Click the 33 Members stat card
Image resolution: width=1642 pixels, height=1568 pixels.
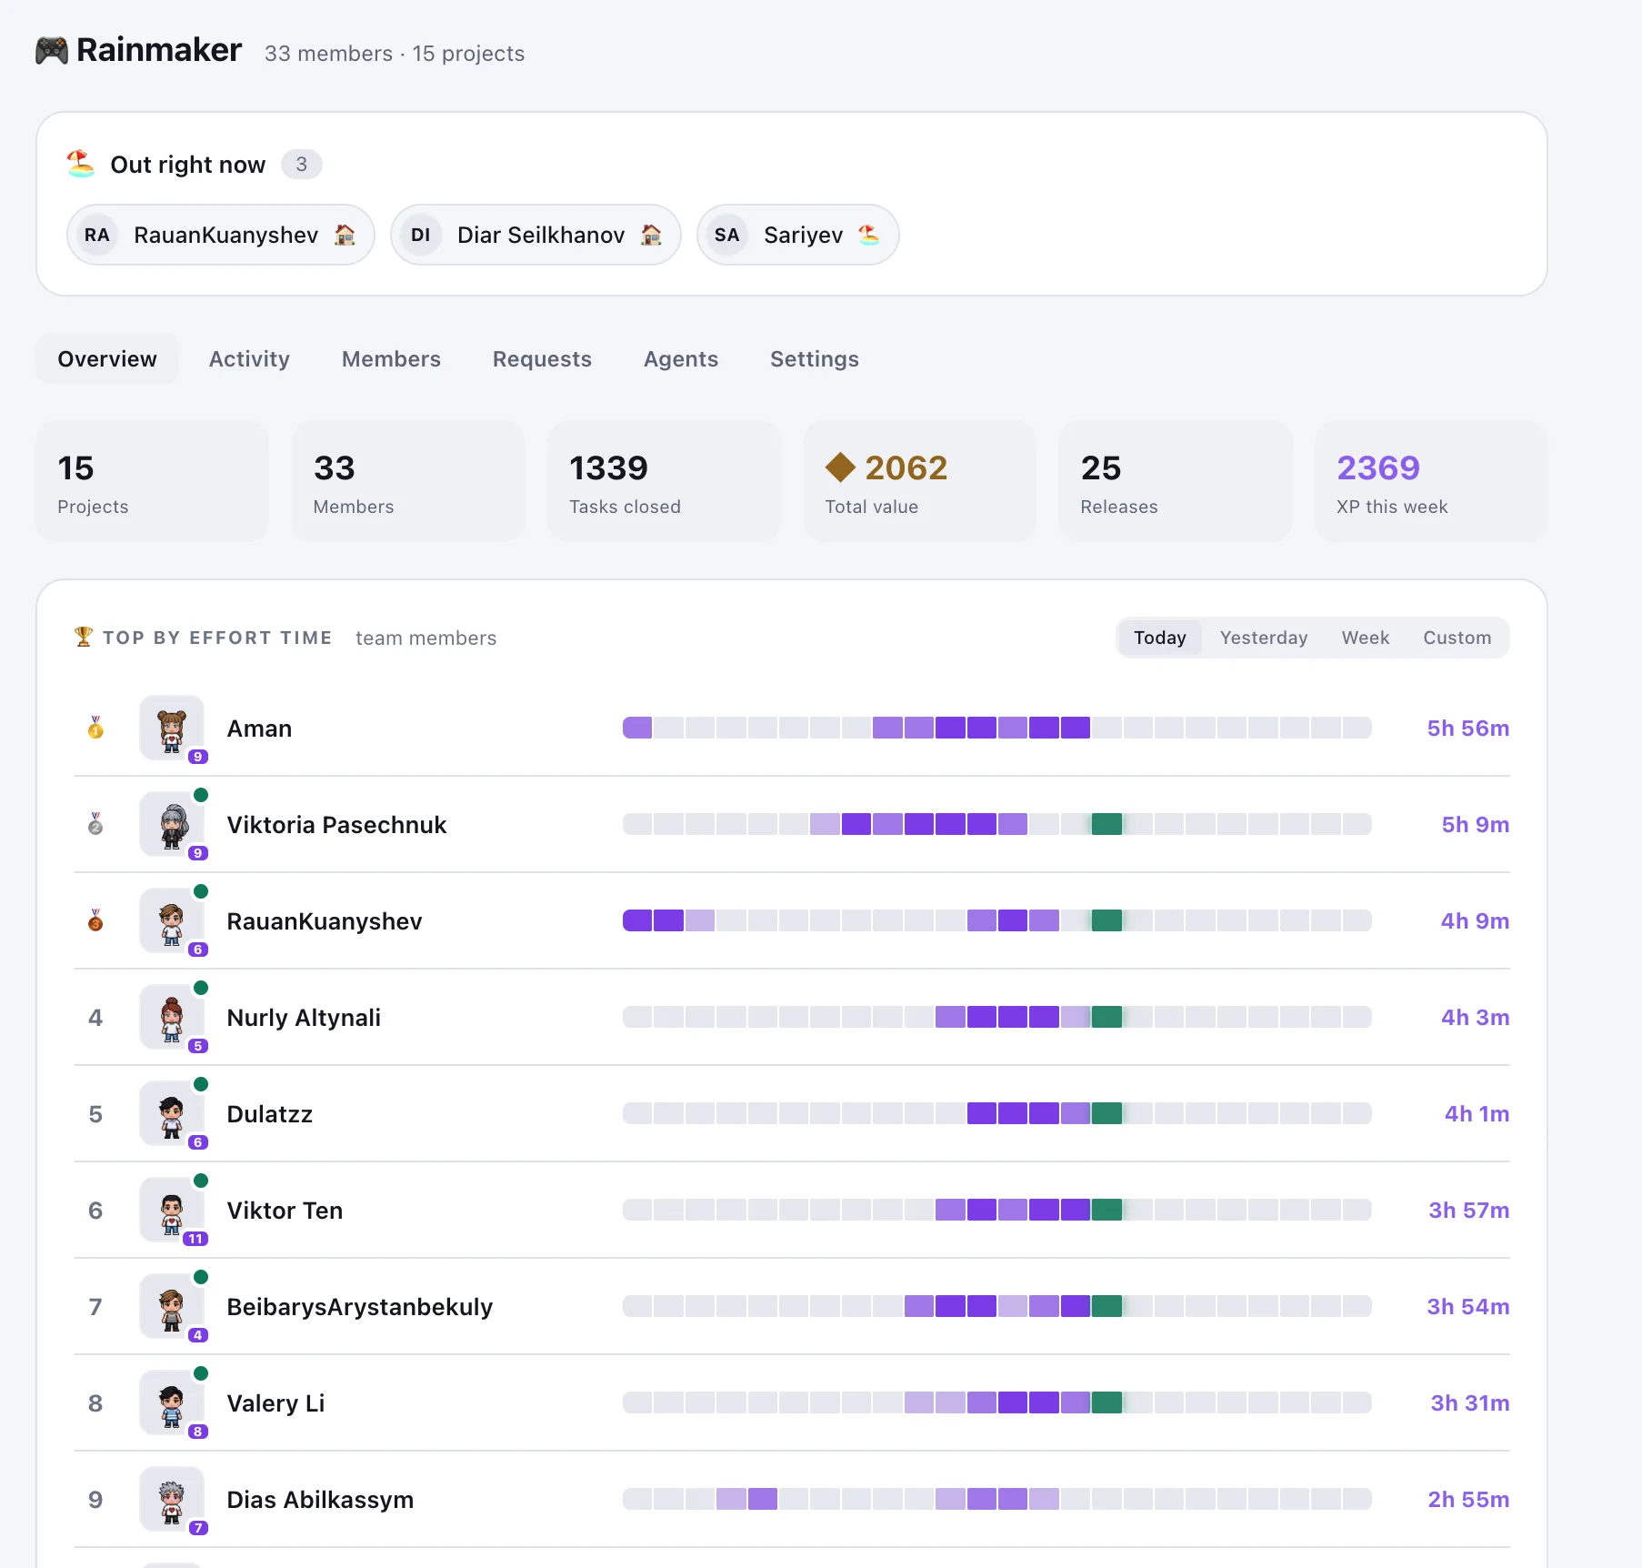(x=408, y=481)
